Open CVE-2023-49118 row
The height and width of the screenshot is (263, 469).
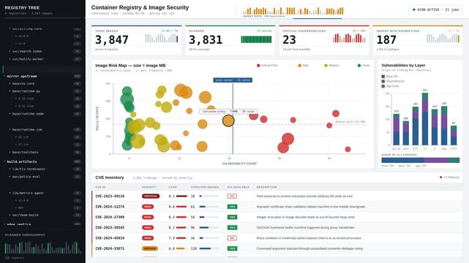[277, 196]
